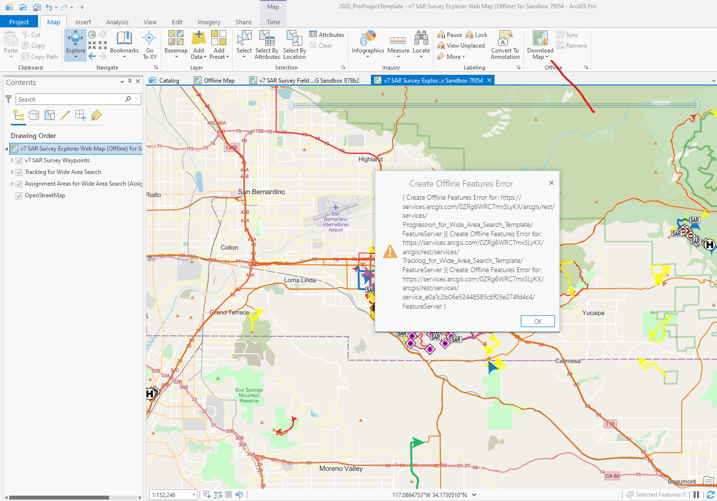Click OK in Create Offline Features Error dialog
This screenshot has width=717, height=501.
(x=537, y=321)
